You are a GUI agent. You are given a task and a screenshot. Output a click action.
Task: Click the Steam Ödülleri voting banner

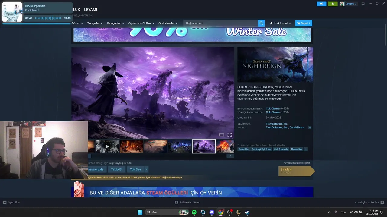(192, 192)
